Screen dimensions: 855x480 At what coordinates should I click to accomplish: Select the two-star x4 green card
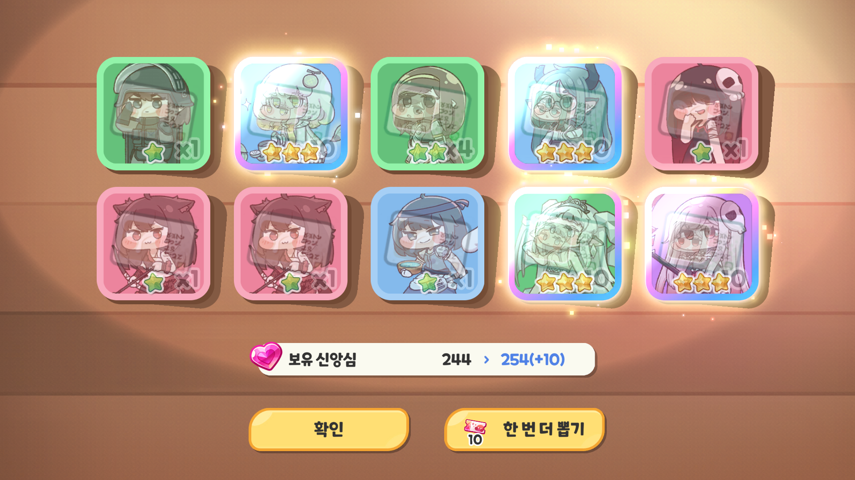(427, 113)
